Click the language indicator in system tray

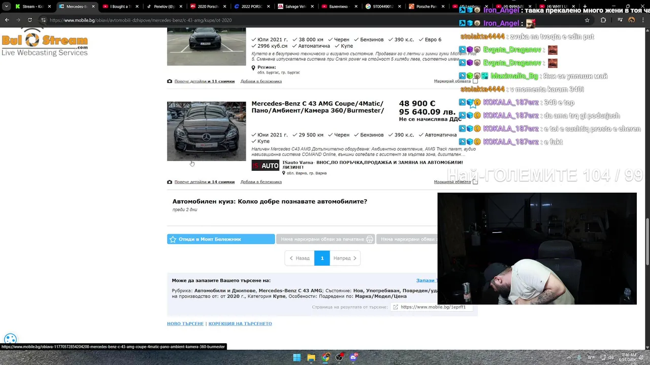pyautogui.click(x=591, y=357)
